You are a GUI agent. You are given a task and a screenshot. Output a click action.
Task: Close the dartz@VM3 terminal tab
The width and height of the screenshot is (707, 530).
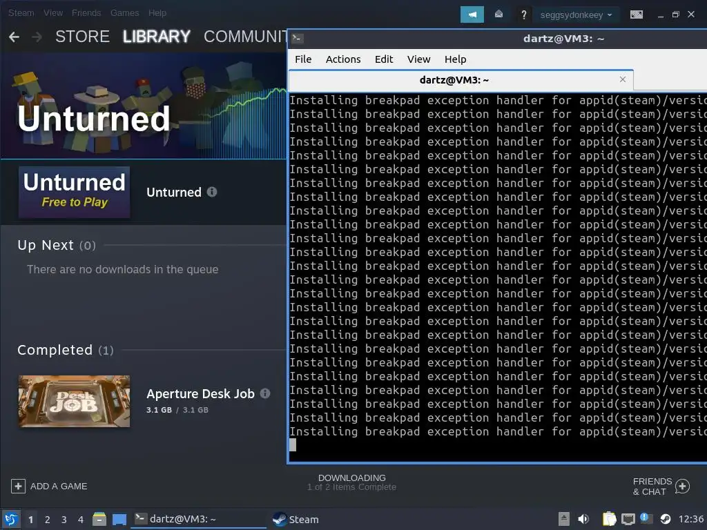point(623,79)
